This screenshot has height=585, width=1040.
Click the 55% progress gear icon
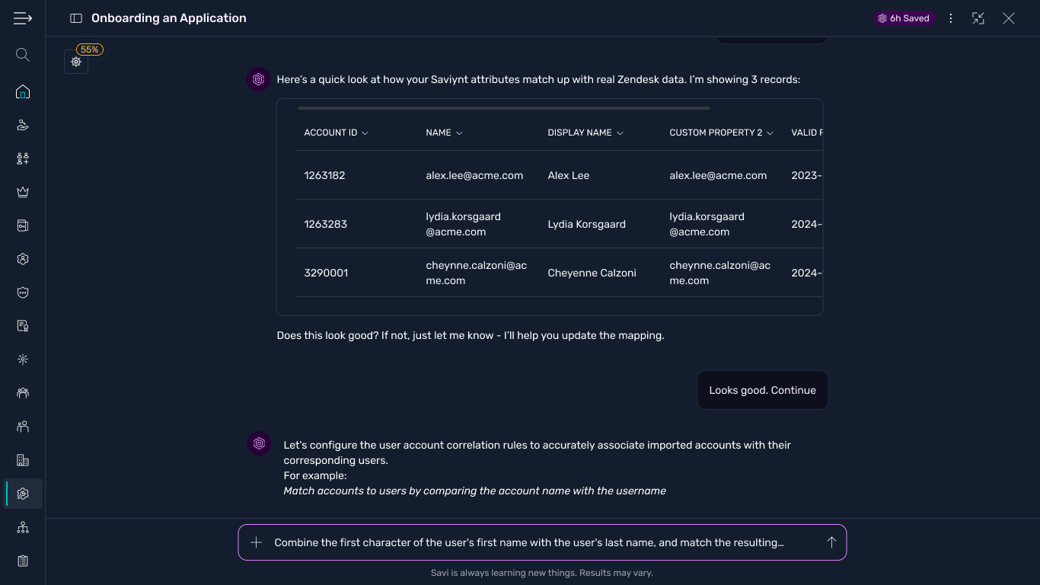coord(76,62)
